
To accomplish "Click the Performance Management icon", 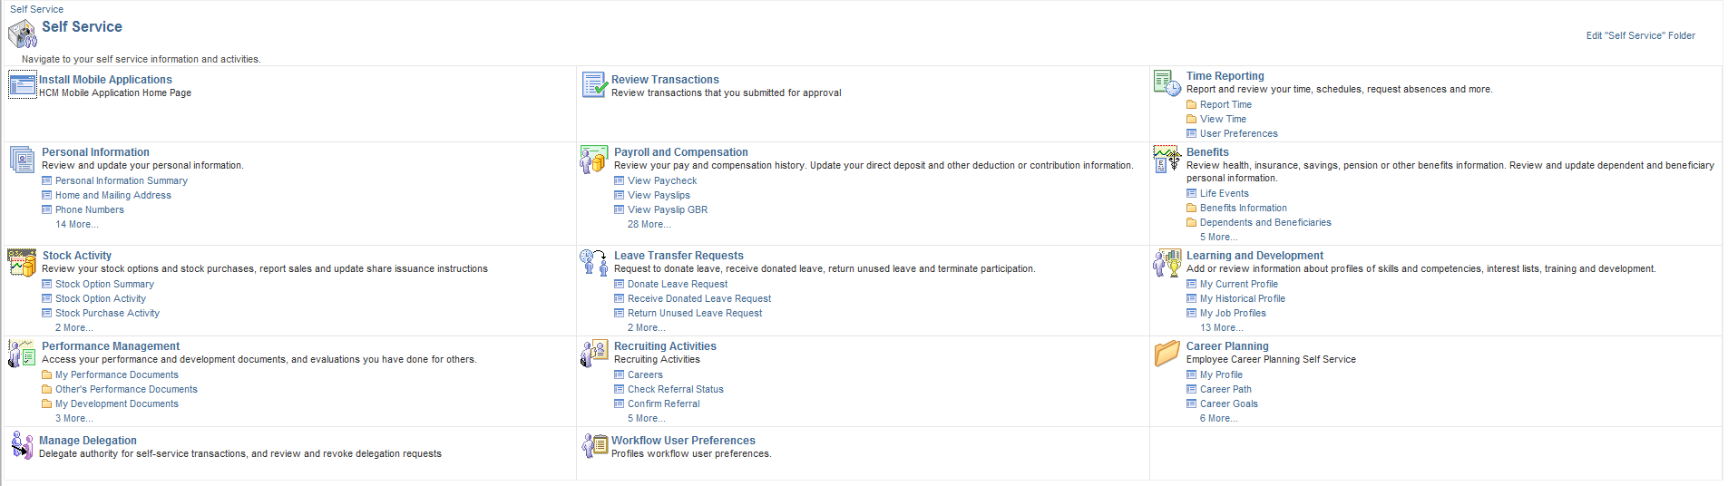I will tap(22, 354).
